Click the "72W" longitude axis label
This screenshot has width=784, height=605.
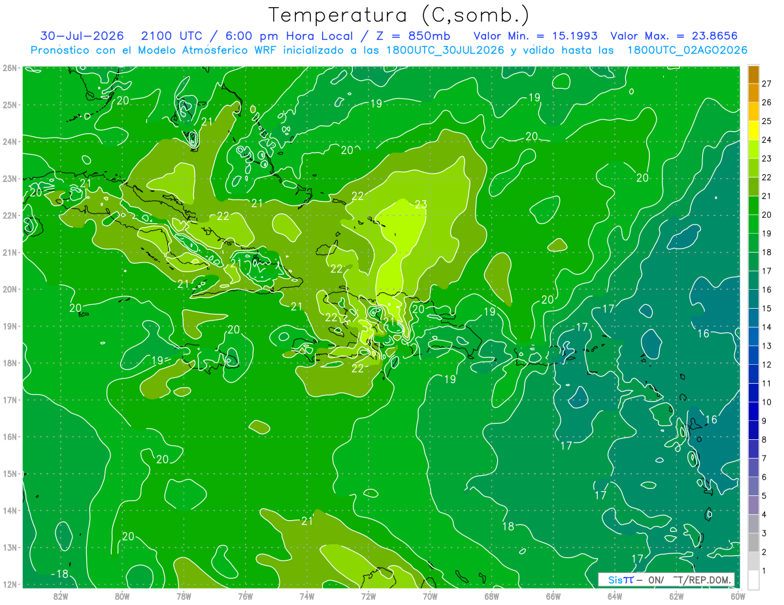pyautogui.click(x=368, y=595)
